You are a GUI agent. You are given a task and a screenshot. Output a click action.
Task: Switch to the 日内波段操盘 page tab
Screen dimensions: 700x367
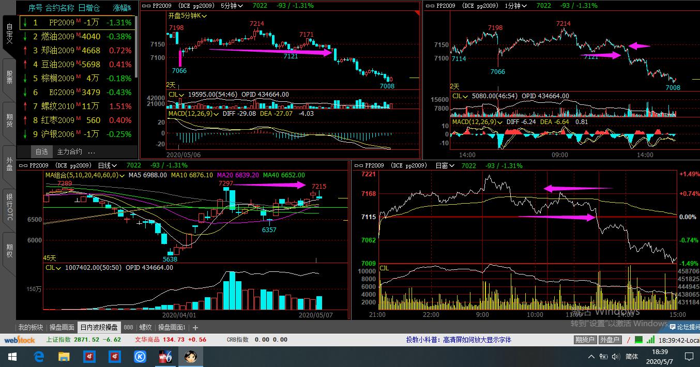pyautogui.click(x=99, y=327)
